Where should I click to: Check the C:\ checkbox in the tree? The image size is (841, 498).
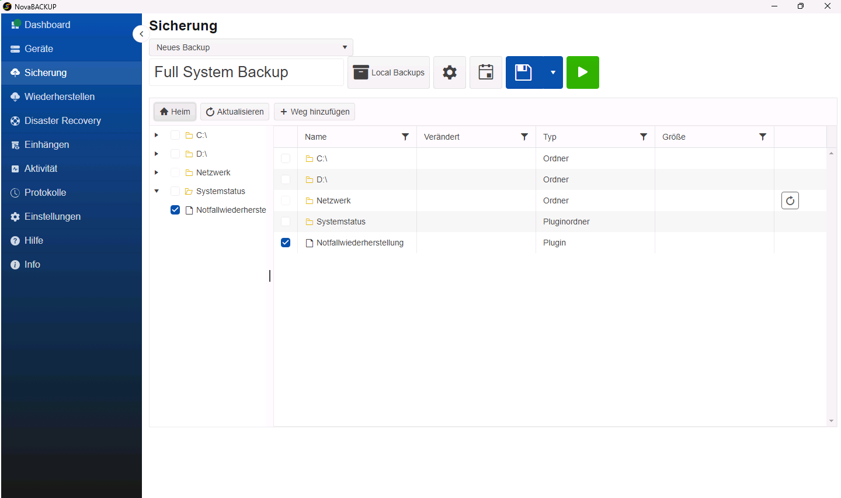pyautogui.click(x=175, y=135)
